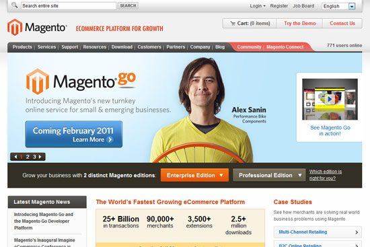This screenshot has height=247, width=370.
Task: Open the Products menu
Action: tap(22, 46)
